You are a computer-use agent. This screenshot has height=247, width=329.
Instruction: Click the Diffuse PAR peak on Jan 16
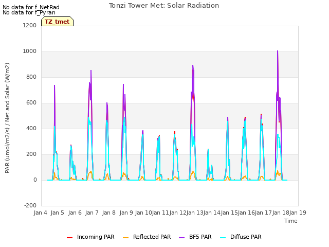245,121
